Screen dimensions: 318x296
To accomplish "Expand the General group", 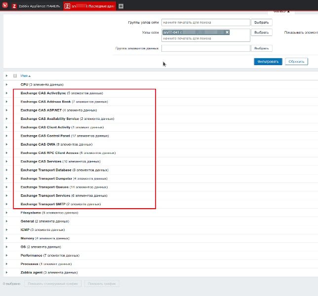I will point(7,221).
